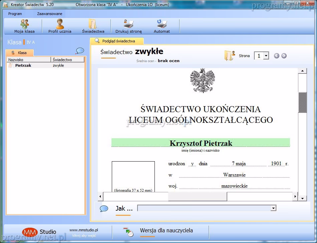The image size is (317, 243).
Task: Open the Strona page number dropdown
Action: [x=266, y=56]
